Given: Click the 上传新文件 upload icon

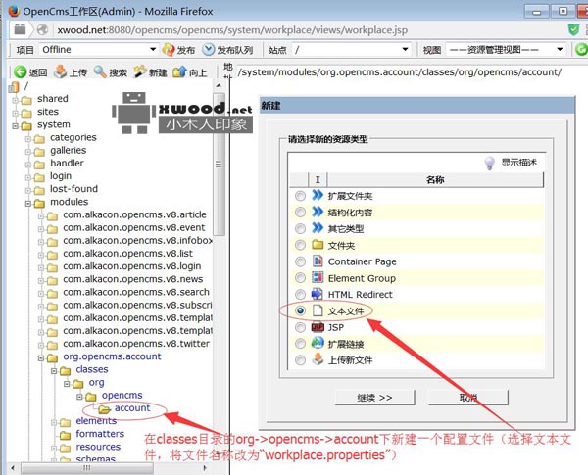Looking at the screenshot, I should (x=318, y=359).
